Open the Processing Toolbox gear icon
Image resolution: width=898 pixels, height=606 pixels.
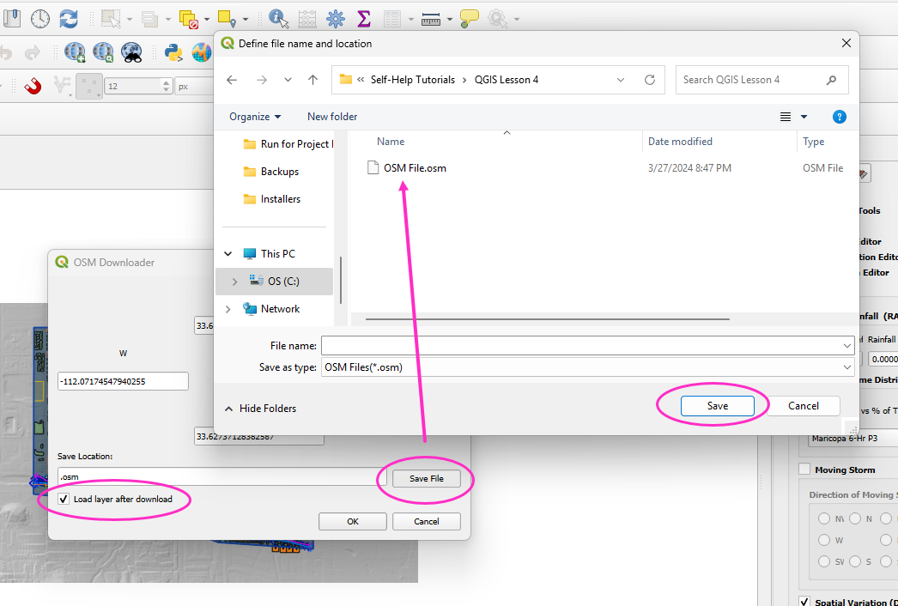coord(335,18)
